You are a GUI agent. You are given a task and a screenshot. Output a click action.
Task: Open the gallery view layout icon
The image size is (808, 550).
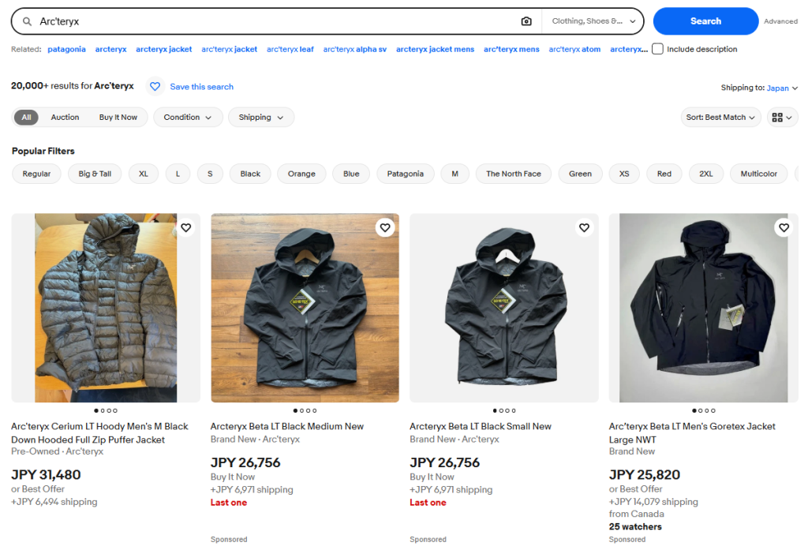click(782, 118)
